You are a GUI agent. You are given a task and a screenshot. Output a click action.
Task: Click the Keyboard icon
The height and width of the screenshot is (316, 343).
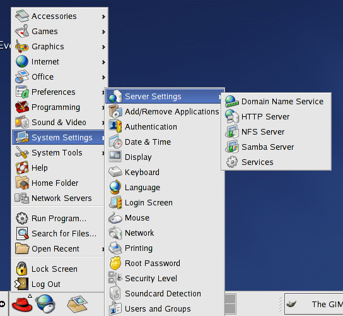(x=115, y=172)
